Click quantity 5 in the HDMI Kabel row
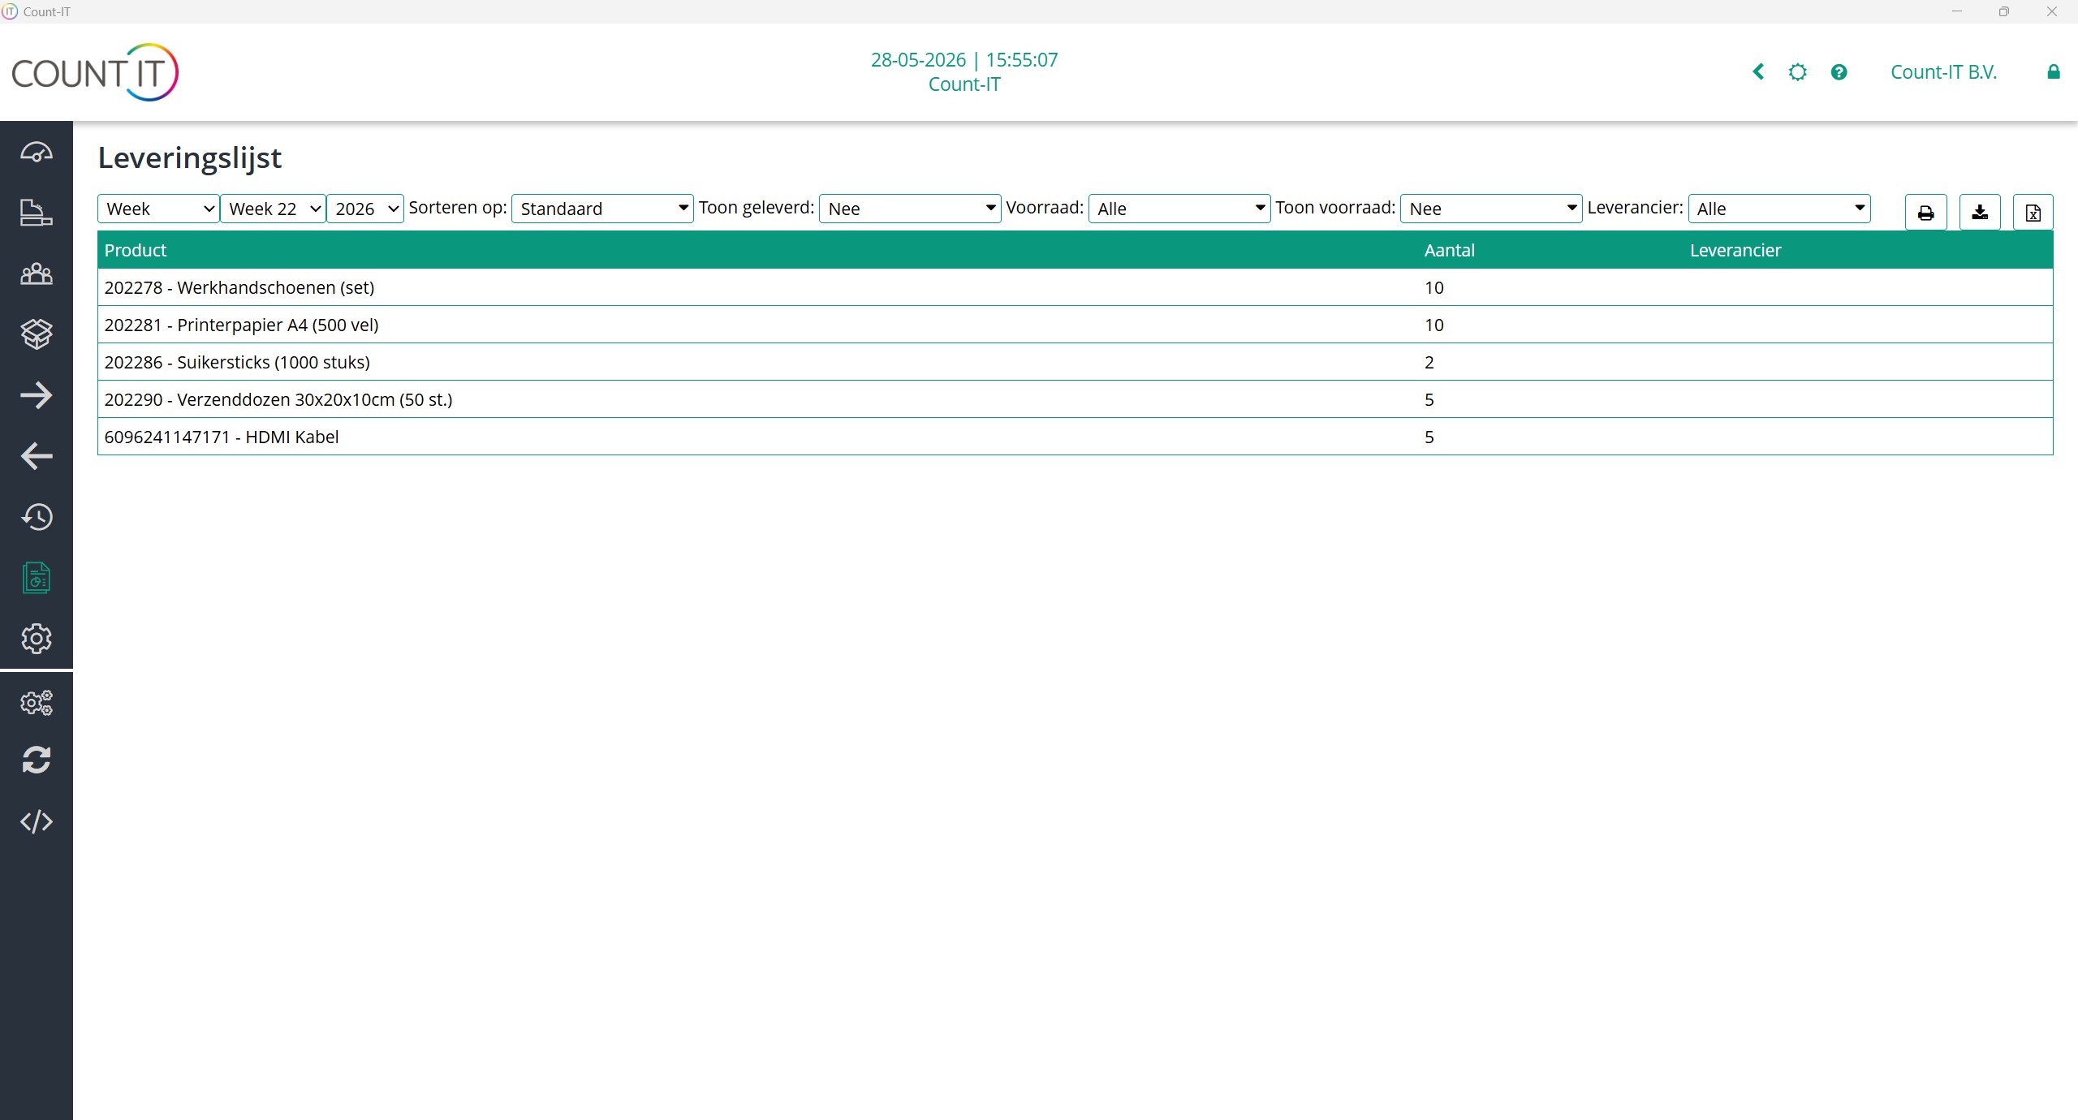 pos(1429,437)
